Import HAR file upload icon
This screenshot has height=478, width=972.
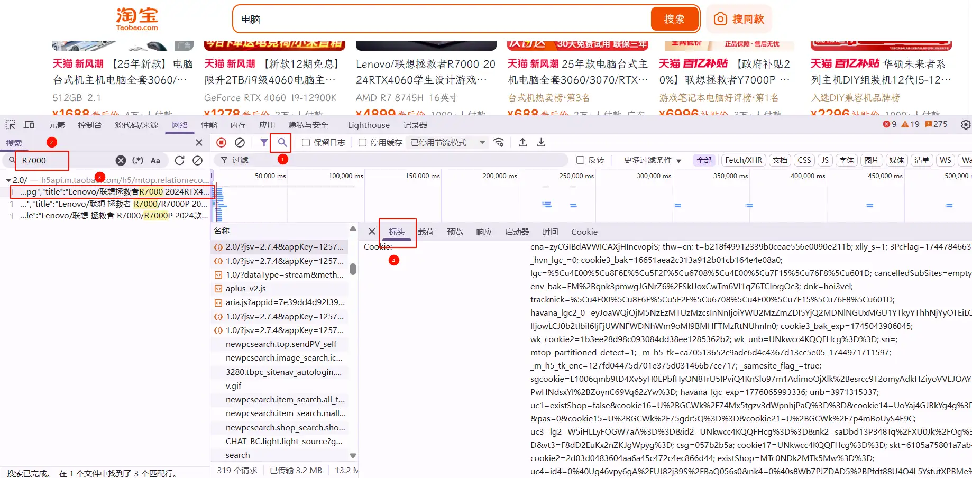point(522,142)
